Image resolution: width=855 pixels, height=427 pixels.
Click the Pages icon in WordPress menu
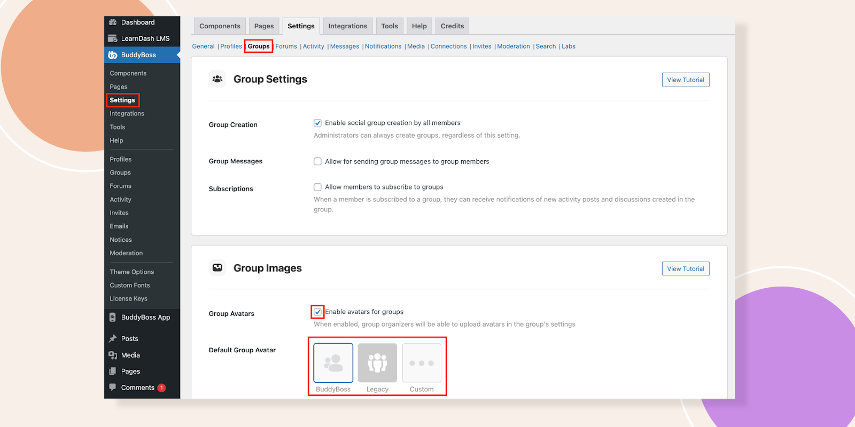click(113, 371)
